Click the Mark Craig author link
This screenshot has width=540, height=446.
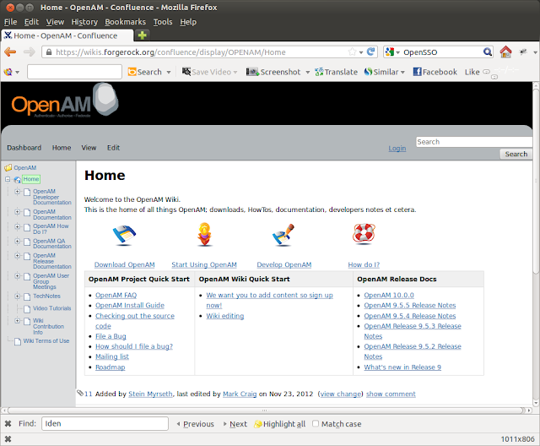(x=240, y=394)
